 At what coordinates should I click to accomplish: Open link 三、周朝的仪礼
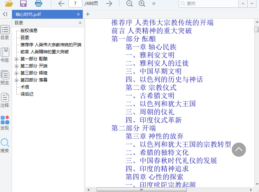150,112
